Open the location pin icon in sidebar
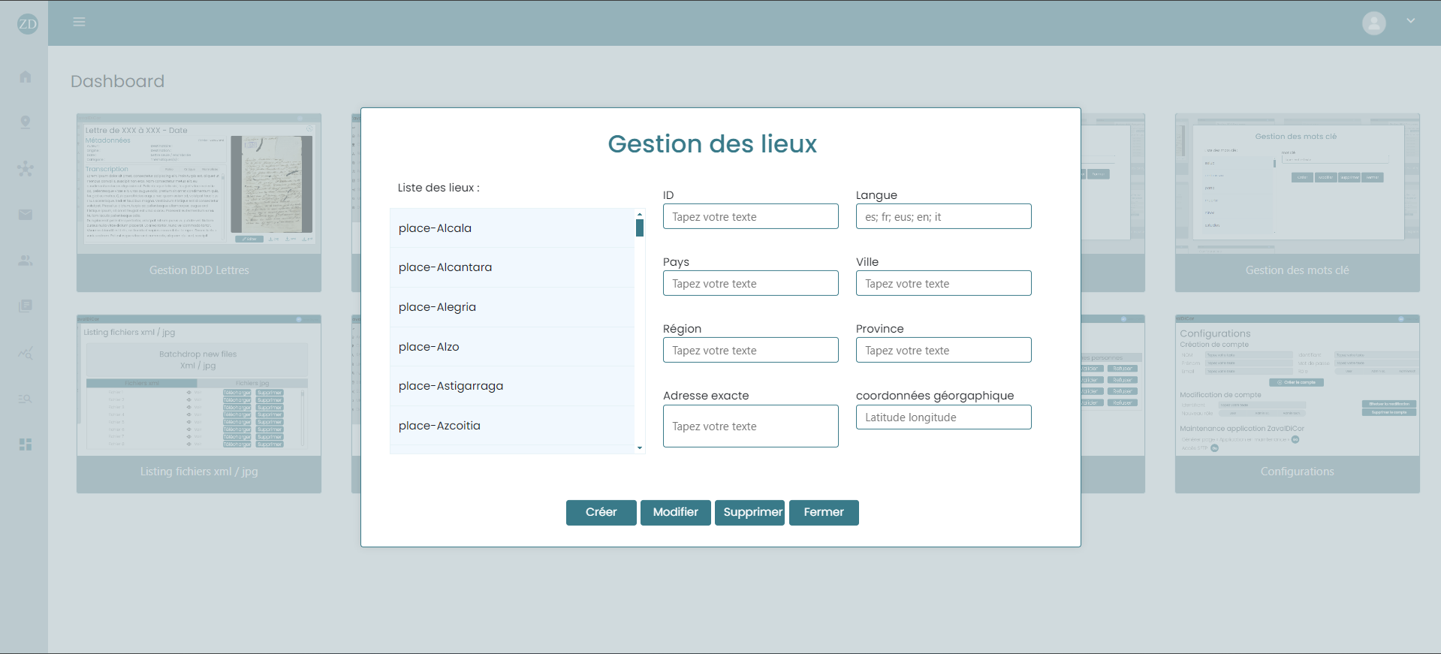This screenshot has height=654, width=1441. click(x=26, y=122)
